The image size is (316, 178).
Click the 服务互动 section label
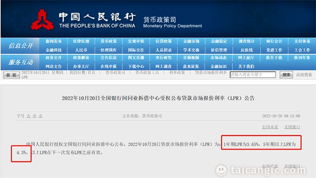point(21,62)
